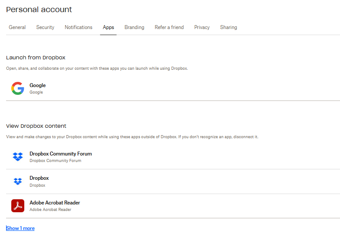The height and width of the screenshot is (243, 340).
Task: Open the Privacy tab
Action: click(202, 27)
